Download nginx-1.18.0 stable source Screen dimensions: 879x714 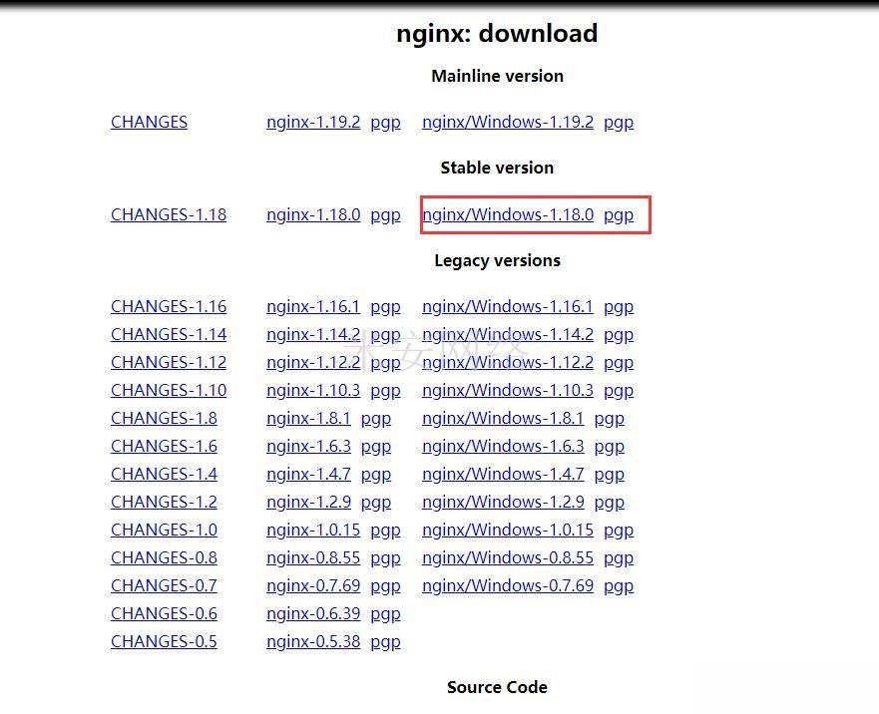pyautogui.click(x=313, y=214)
